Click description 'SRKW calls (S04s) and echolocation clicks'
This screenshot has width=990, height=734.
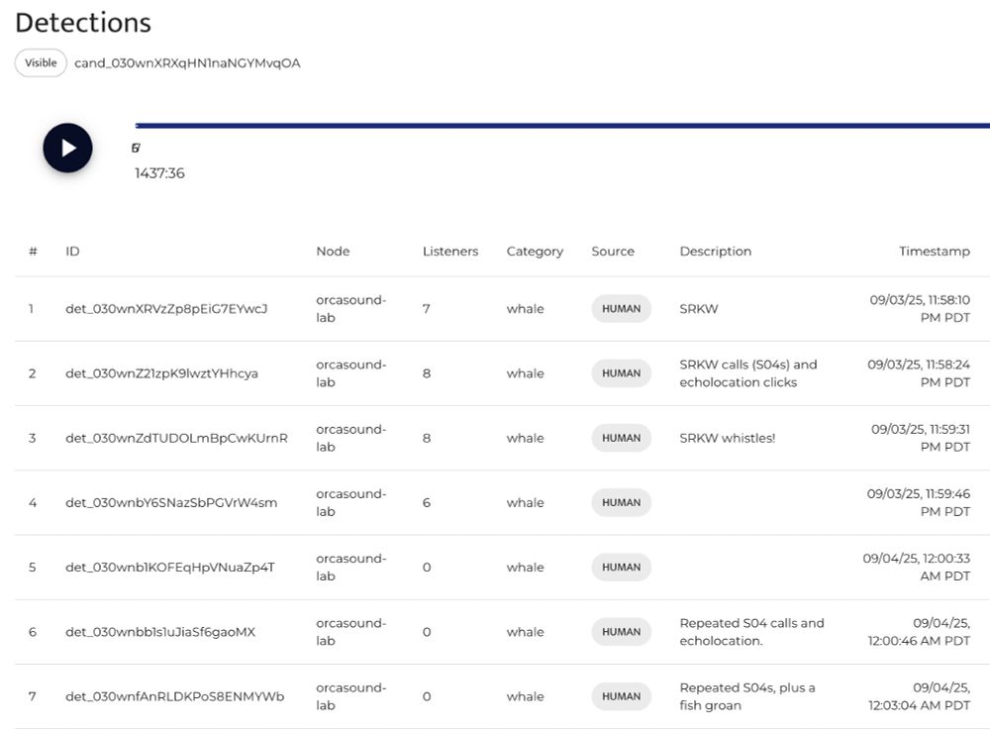748,373
